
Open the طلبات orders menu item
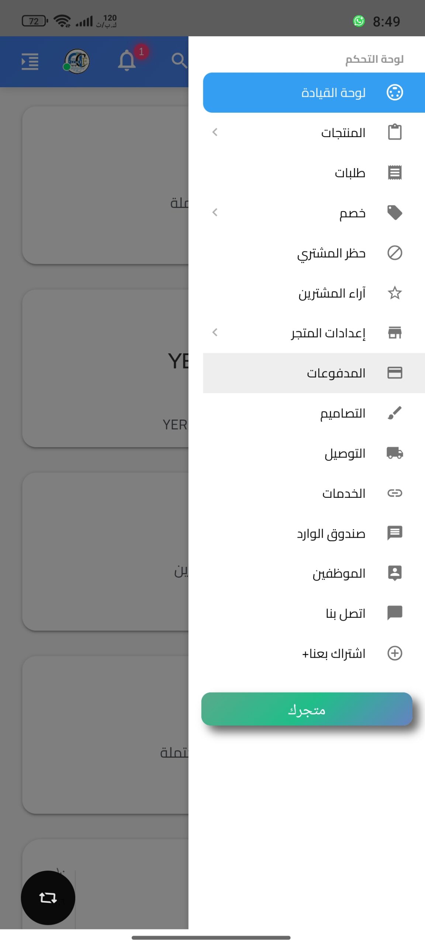[350, 173]
